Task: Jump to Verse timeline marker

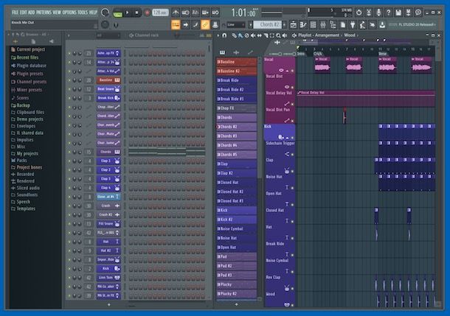Action: [382, 54]
